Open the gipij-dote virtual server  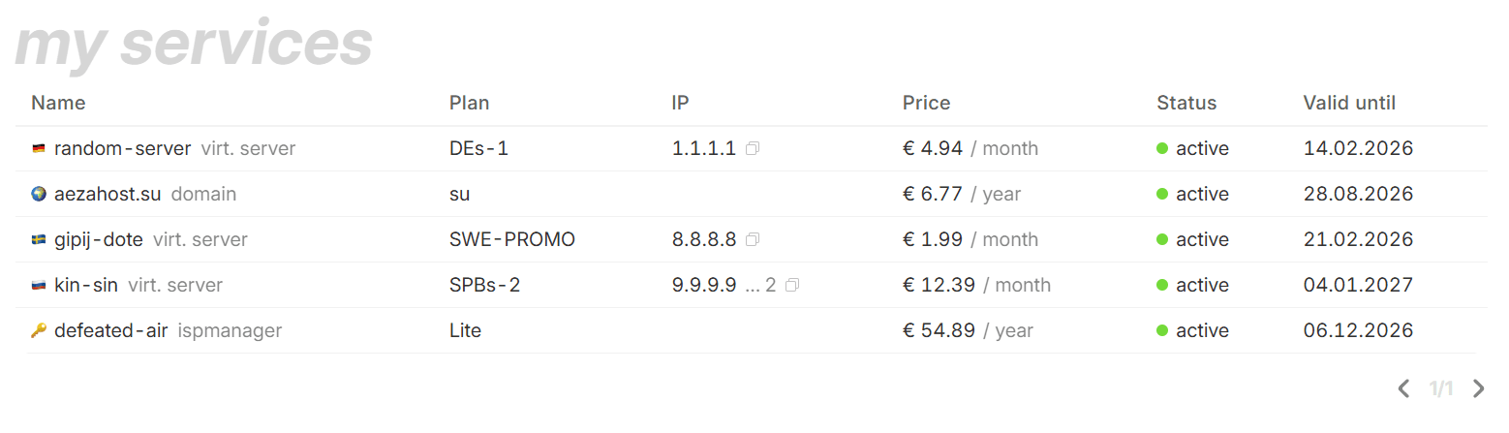click(x=99, y=240)
